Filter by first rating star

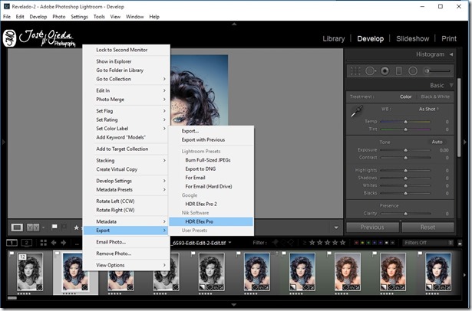tap(312, 243)
